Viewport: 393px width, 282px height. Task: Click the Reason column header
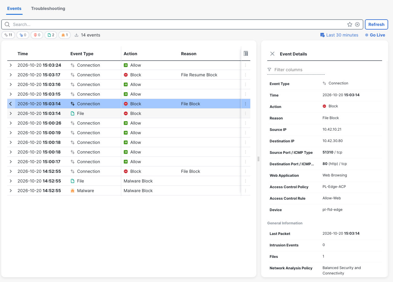point(189,54)
